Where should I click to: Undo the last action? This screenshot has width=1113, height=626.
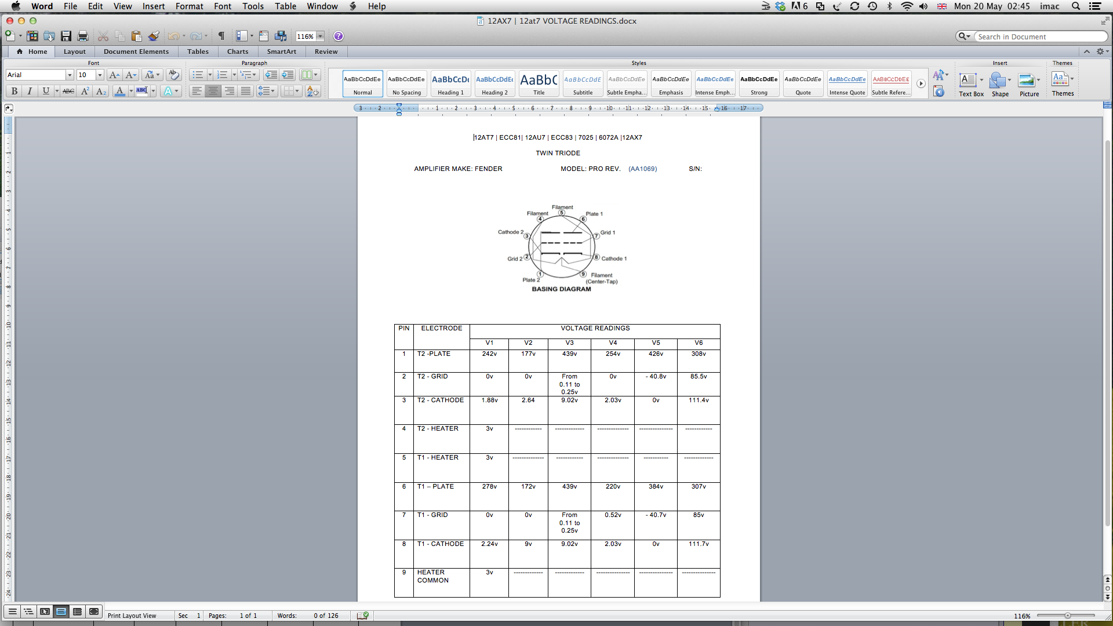[x=173, y=36]
